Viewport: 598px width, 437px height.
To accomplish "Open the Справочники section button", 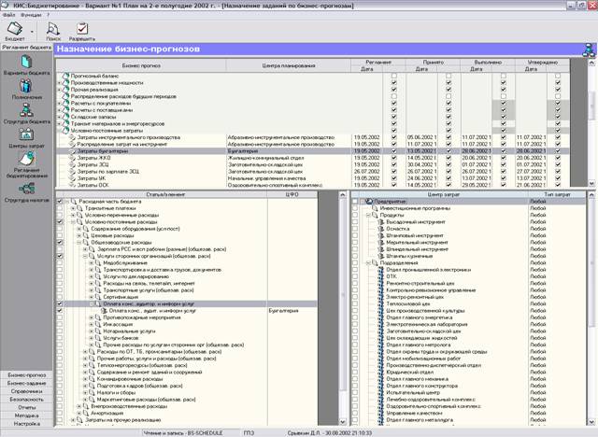I will [x=27, y=391].
